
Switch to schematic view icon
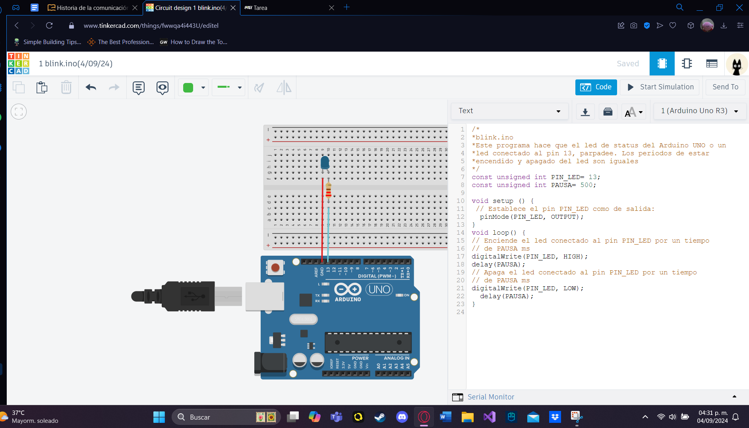tap(687, 64)
